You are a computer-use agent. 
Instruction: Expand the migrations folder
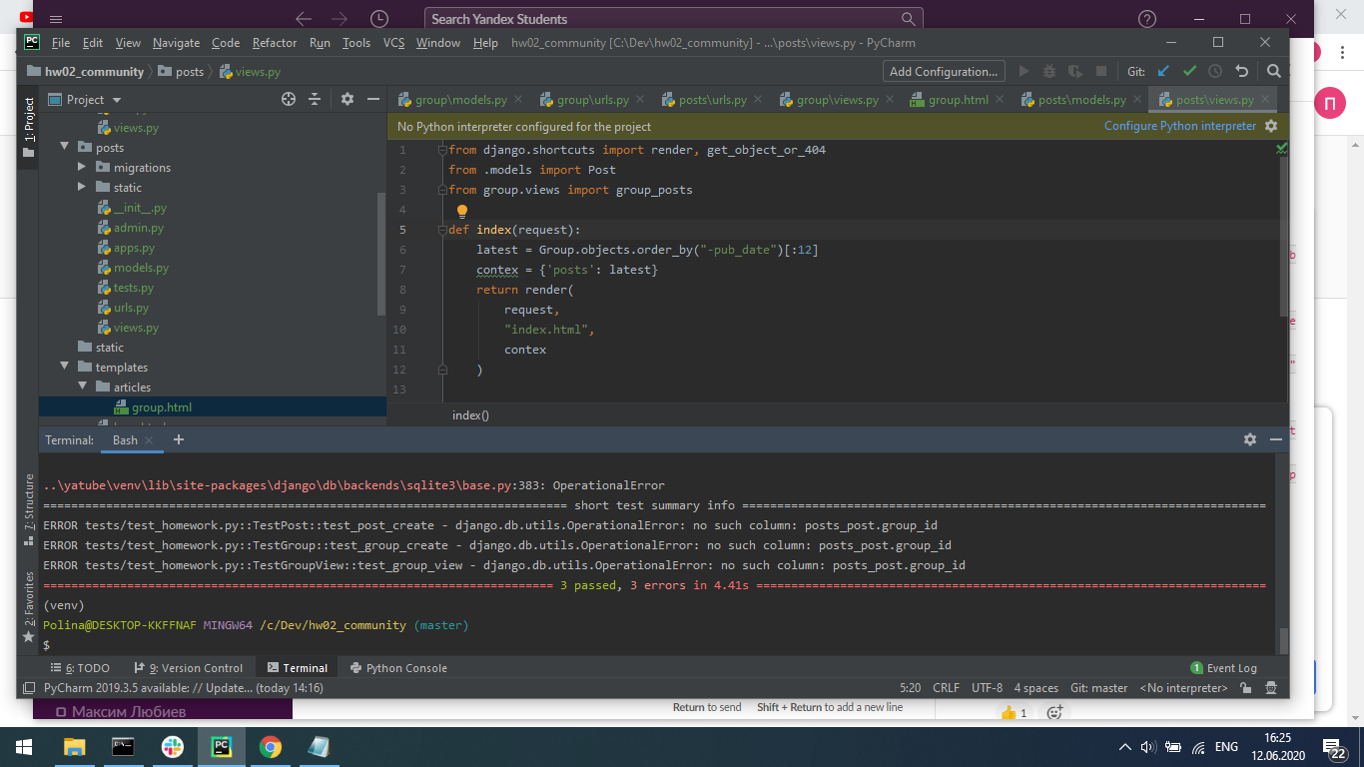point(82,168)
